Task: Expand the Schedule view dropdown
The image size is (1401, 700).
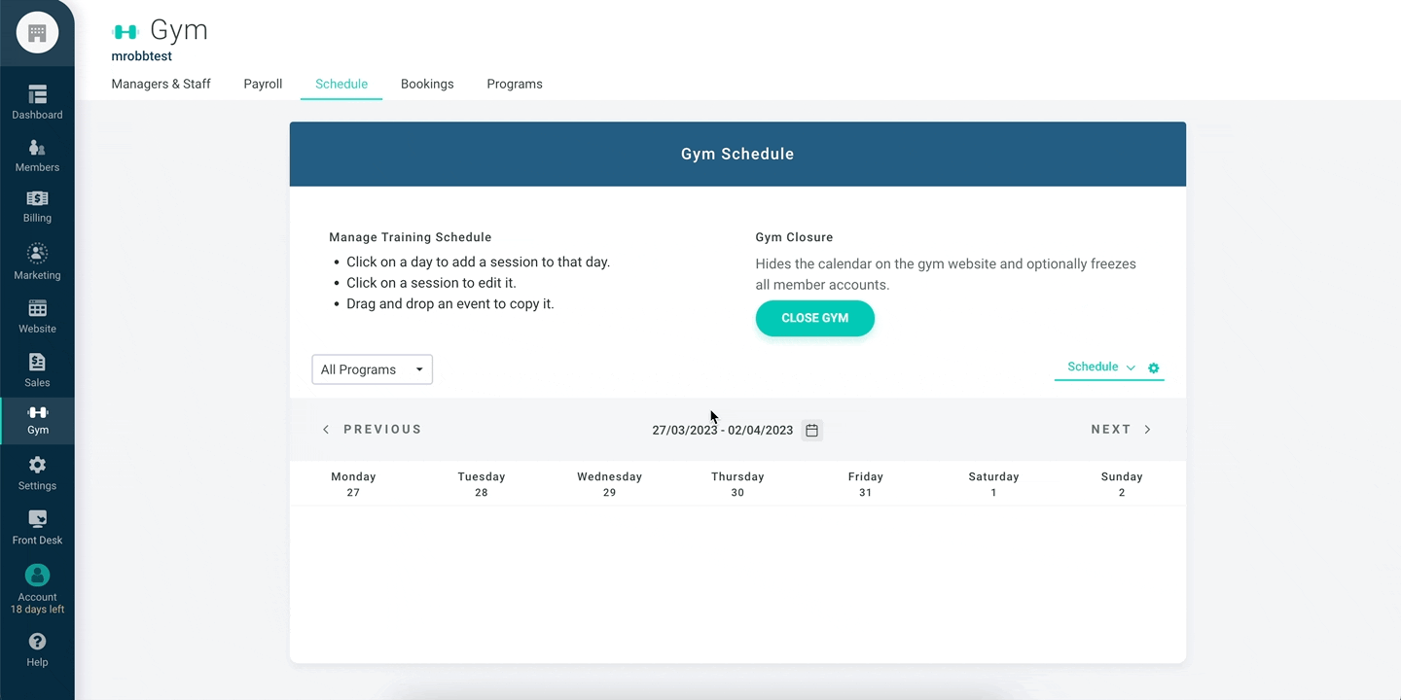Action: click(x=1100, y=367)
